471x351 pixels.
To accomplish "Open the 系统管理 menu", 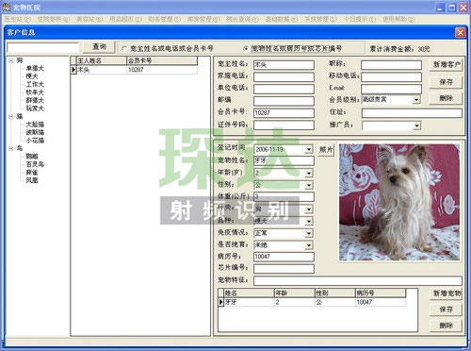I will 320,19.
